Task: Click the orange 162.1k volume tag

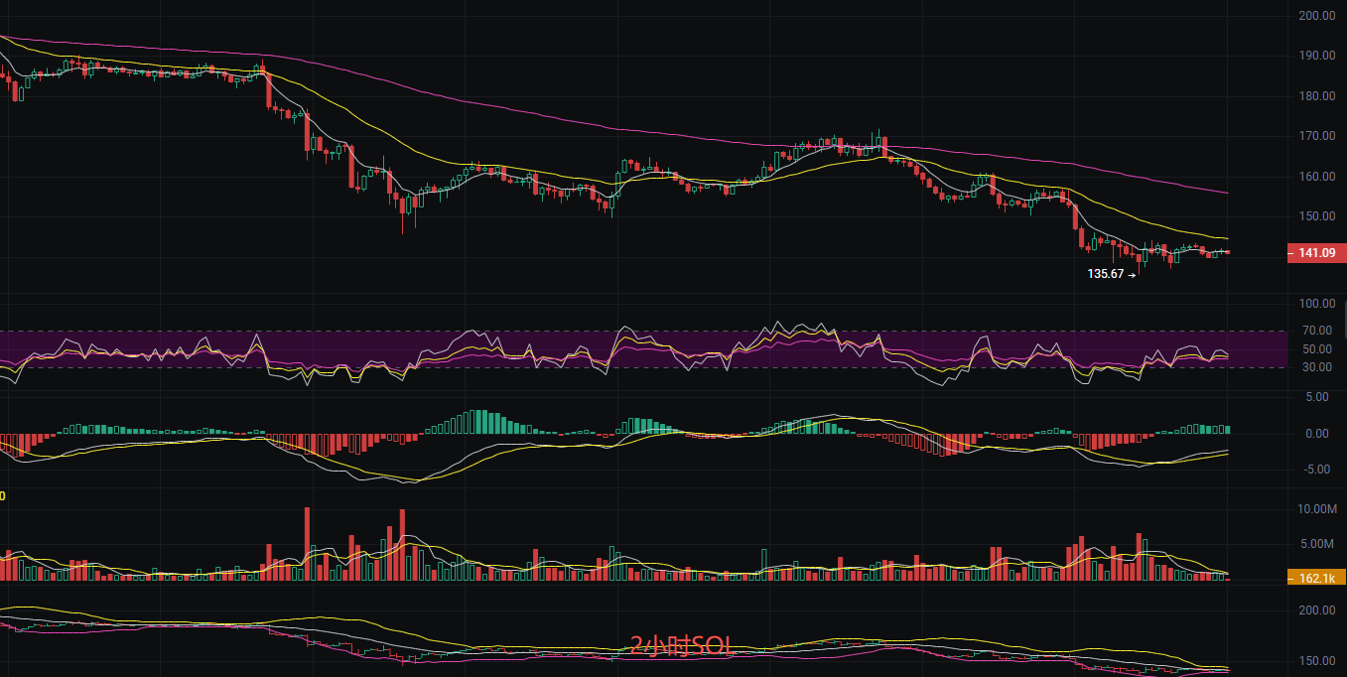Action: (1315, 578)
